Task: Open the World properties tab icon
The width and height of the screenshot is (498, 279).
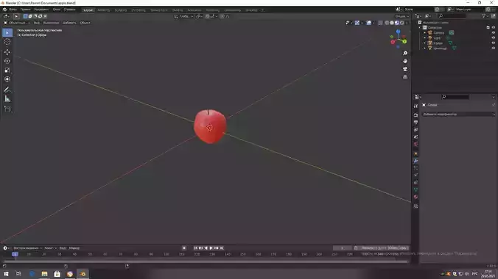Action: click(415, 145)
